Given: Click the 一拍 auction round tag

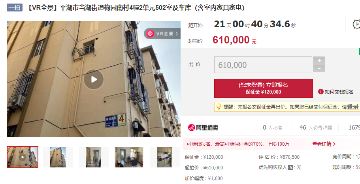Looking at the screenshot, I should click(15, 8).
